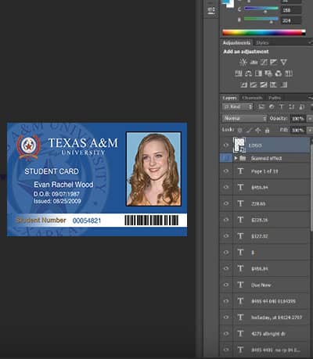Filter layers by shape layers icon
The width and height of the screenshot is (313, 359).
292,106
